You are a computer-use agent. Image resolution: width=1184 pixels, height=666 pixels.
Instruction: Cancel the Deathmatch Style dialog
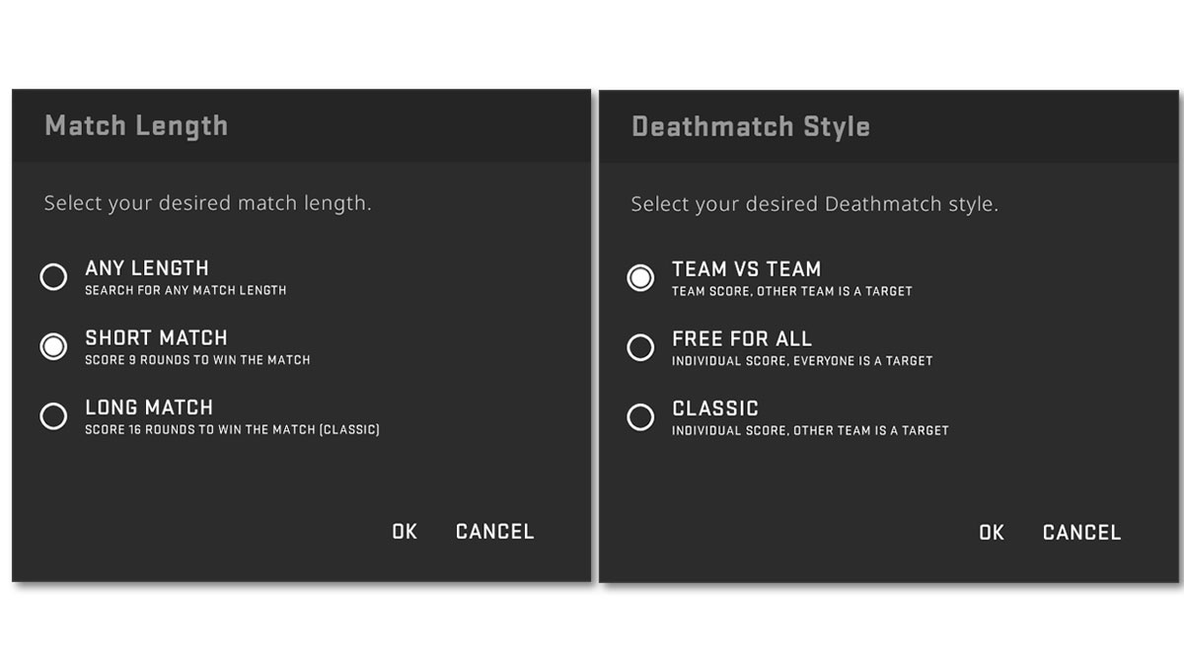[1081, 533]
